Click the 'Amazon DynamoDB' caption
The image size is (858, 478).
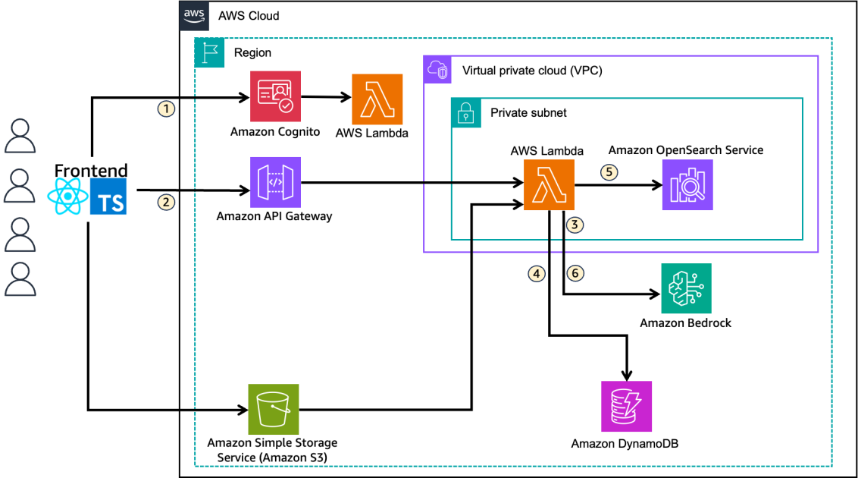pos(625,444)
